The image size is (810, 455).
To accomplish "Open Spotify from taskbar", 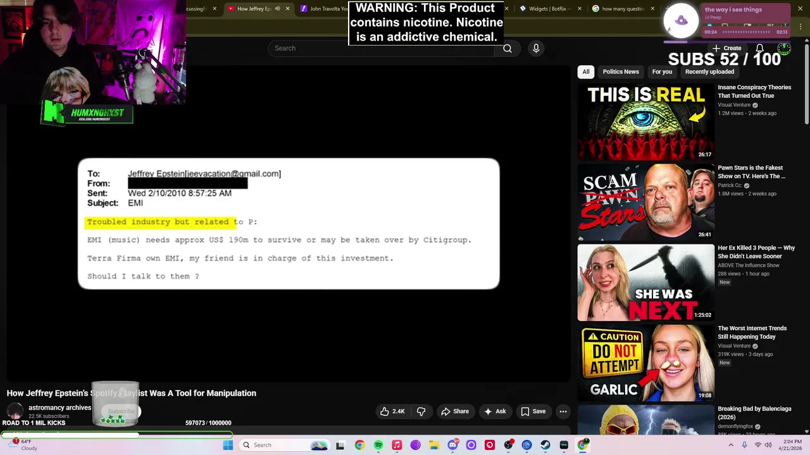I will (378, 445).
